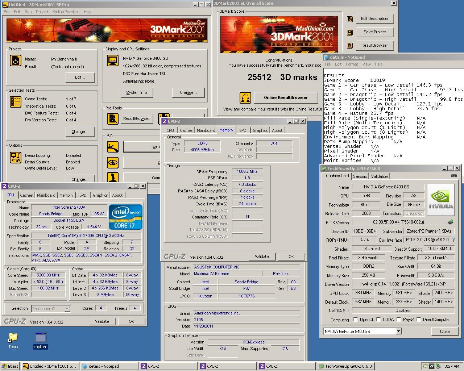Click Validate in the CPU-Z Memory window

262,257
